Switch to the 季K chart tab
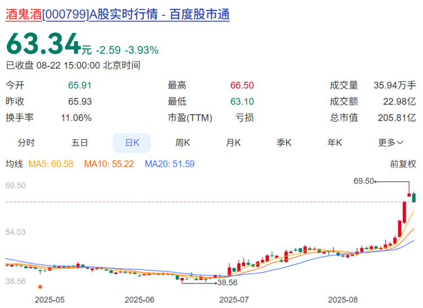This screenshot has width=423, height=308. click(284, 142)
